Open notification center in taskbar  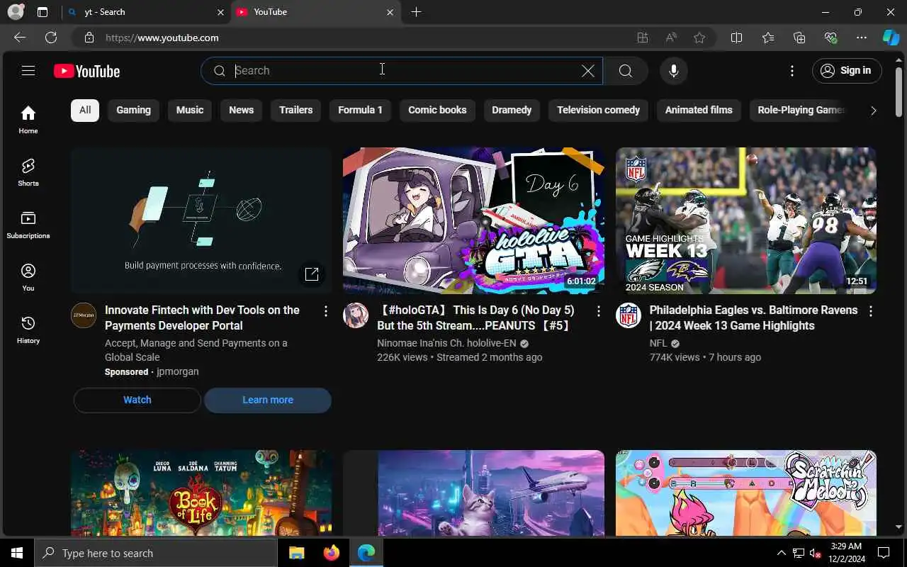(884, 553)
